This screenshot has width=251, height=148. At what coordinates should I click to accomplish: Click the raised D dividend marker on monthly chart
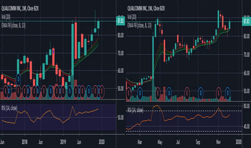tap(18, 79)
